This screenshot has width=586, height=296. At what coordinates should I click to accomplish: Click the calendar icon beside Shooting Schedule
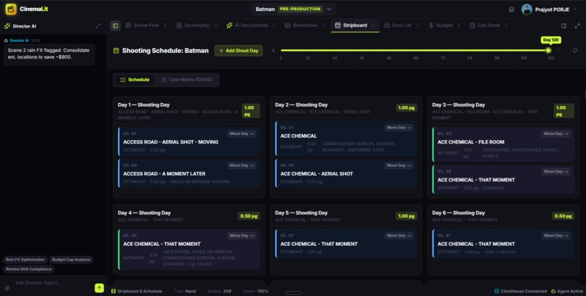pos(116,51)
